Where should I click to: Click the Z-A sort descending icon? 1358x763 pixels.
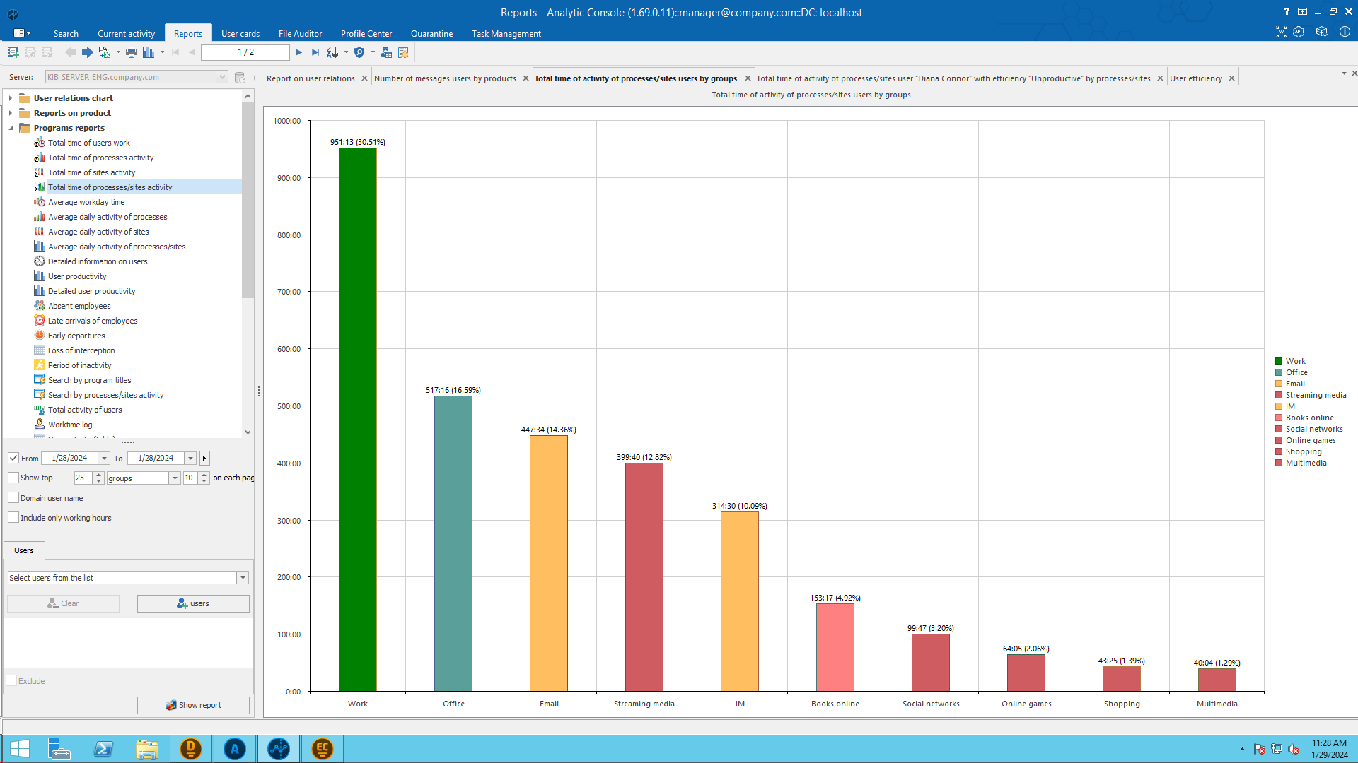[332, 52]
